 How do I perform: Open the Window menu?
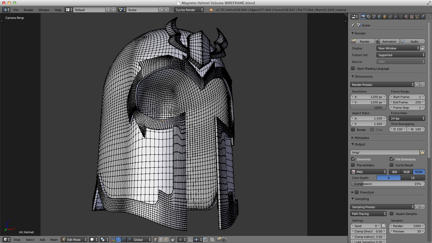(x=44, y=10)
